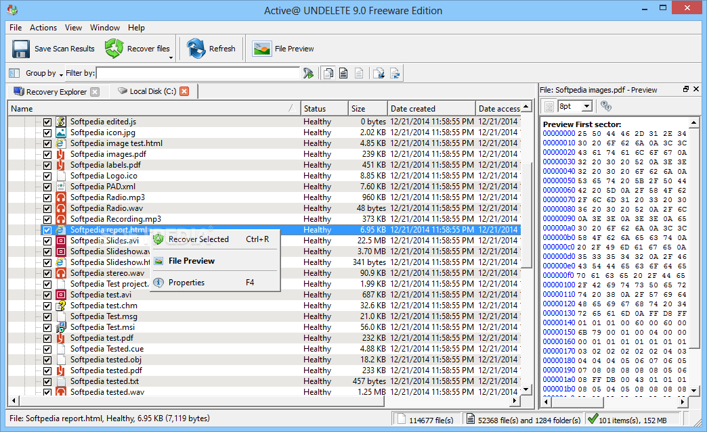Image resolution: width=707 pixels, height=432 pixels.
Task: Click the first document view icon after filter
Action: tap(328, 73)
